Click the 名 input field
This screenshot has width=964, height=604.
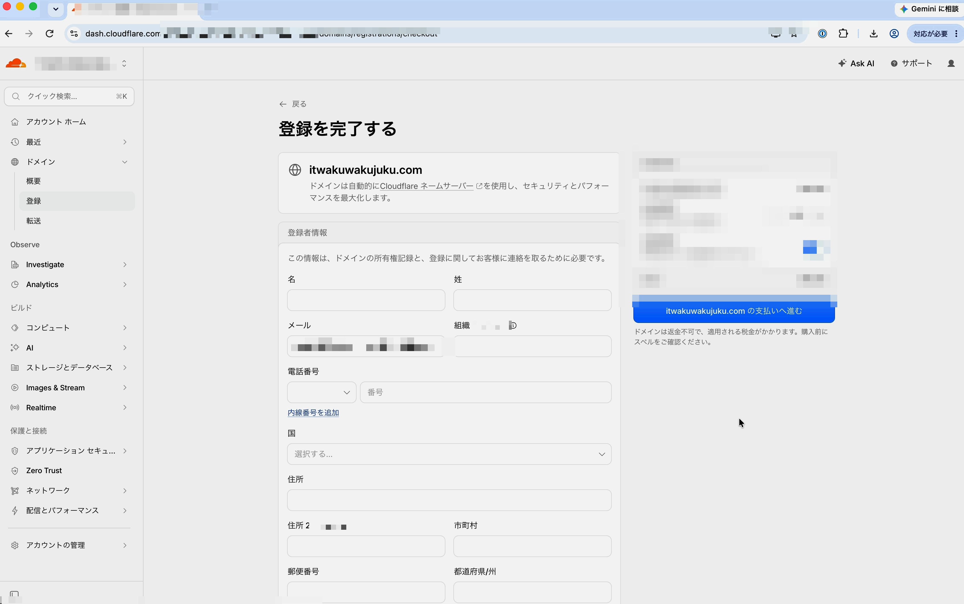[366, 300]
